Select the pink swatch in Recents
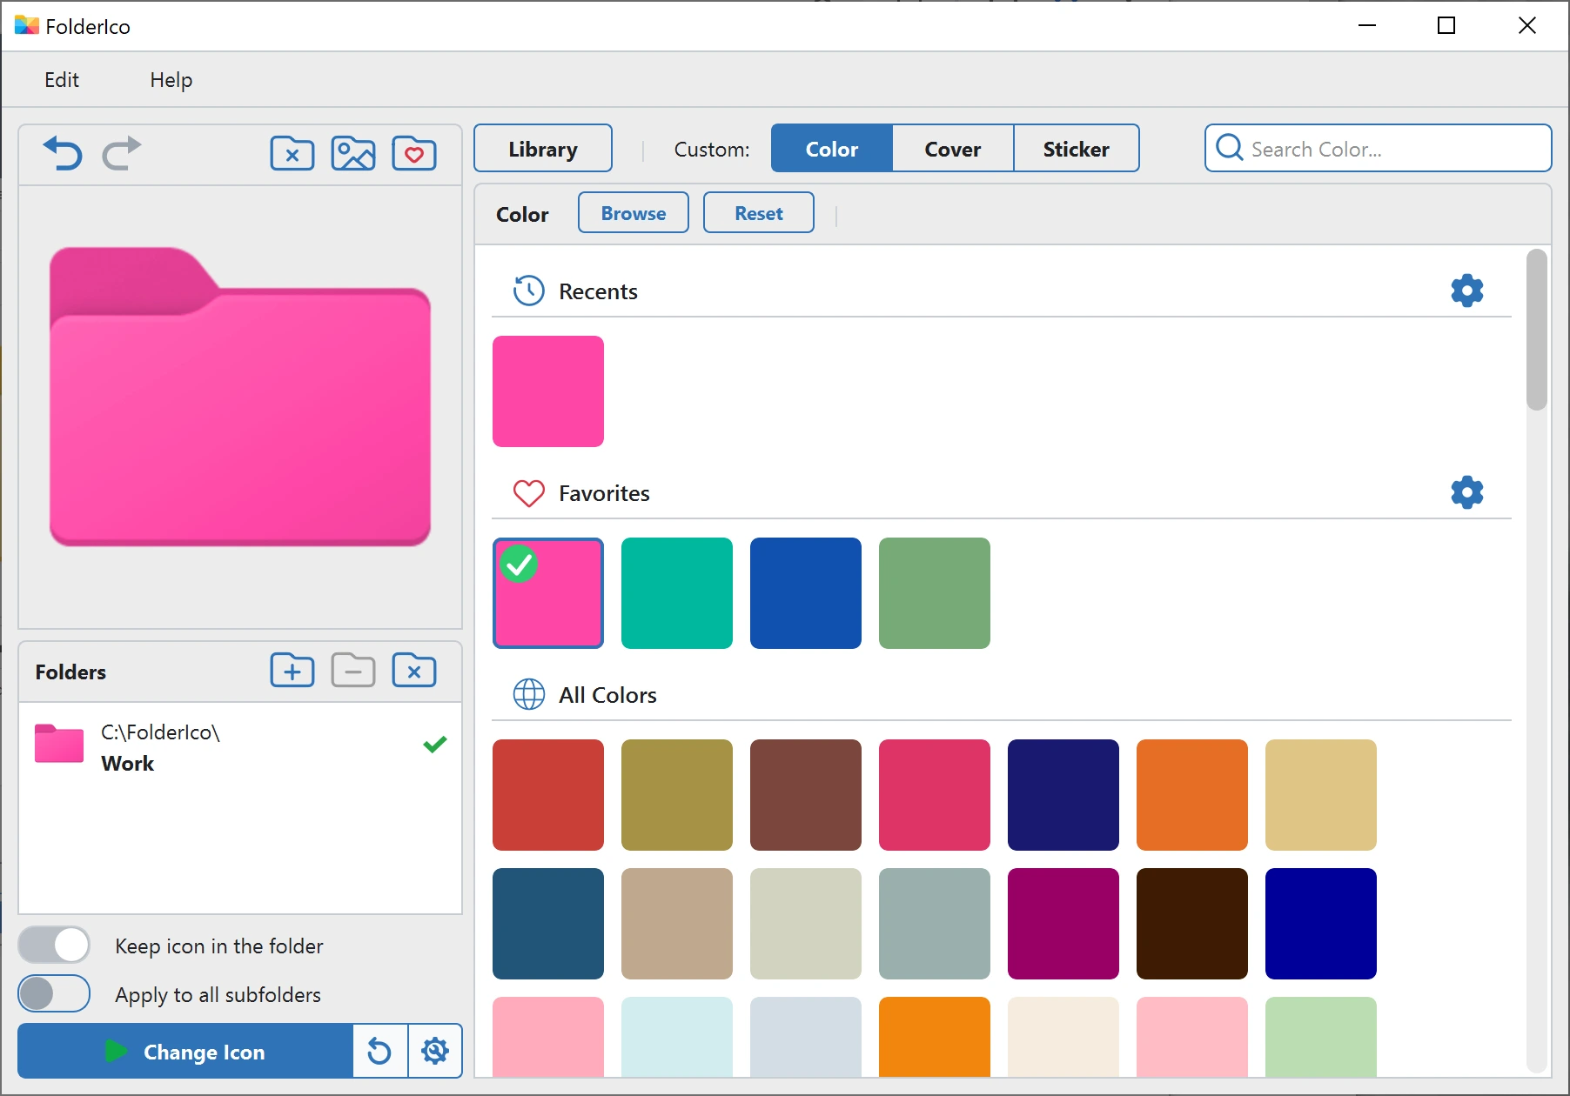 548,391
